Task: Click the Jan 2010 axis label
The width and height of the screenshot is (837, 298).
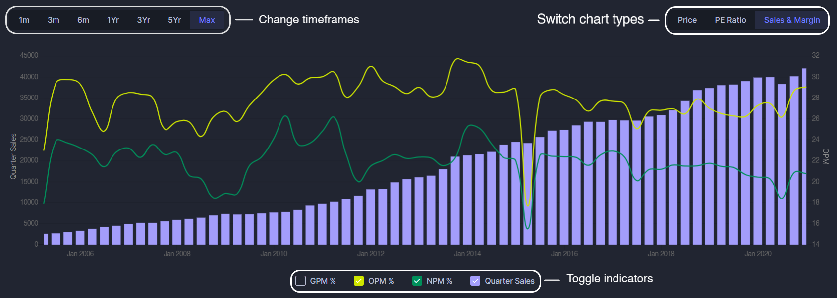Action: tap(274, 254)
